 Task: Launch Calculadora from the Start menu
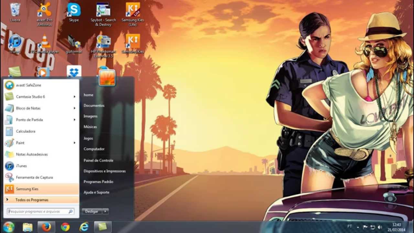(x=41, y=131)
